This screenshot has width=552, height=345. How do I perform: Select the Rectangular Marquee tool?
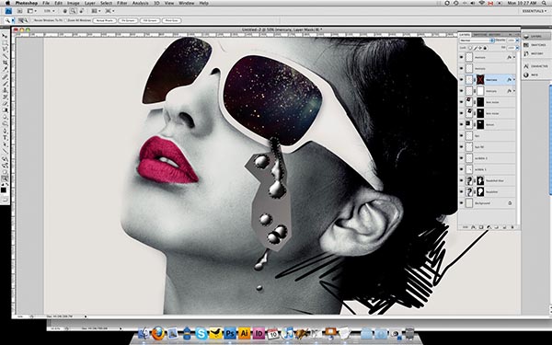pos(5,42)
